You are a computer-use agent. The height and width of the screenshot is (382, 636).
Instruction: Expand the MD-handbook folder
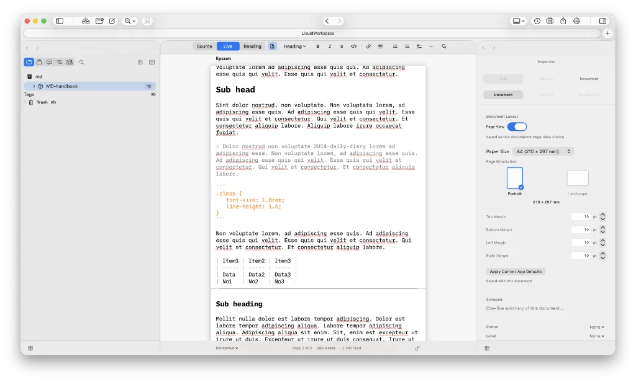pos(34,86)
